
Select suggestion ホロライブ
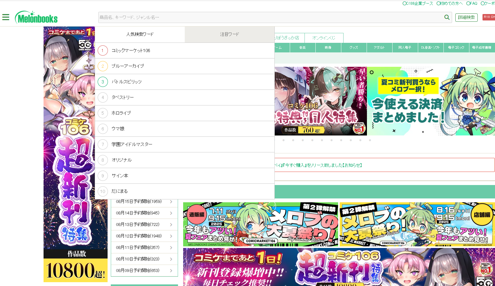pos(185,113)
